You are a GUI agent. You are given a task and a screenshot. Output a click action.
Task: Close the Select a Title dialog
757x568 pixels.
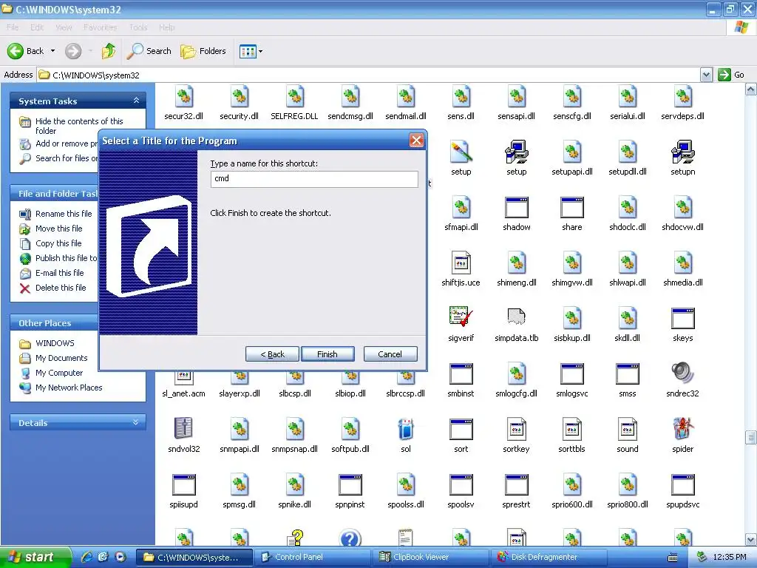[416, 141]
